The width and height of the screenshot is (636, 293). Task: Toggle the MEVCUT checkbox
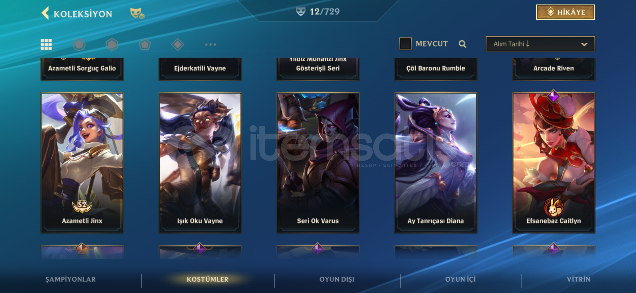tap(405, 44)
